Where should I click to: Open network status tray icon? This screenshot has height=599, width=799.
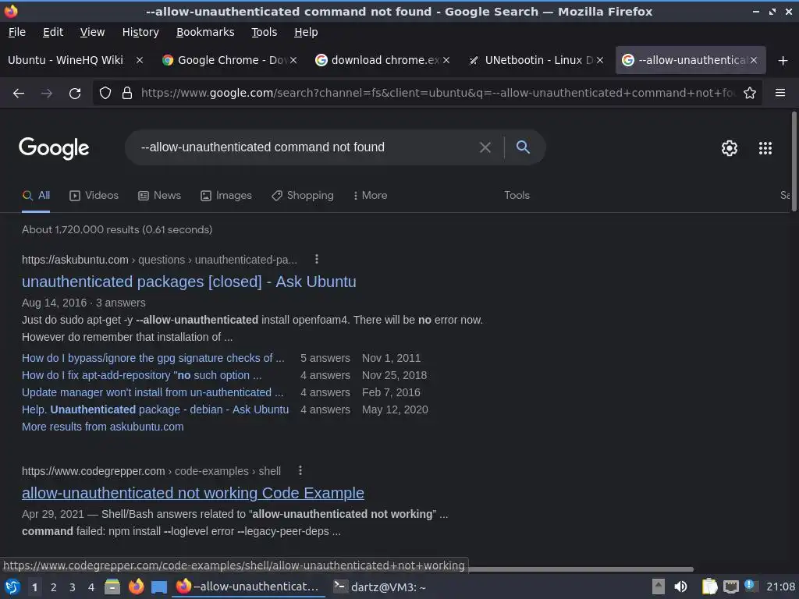coord(730,587)
